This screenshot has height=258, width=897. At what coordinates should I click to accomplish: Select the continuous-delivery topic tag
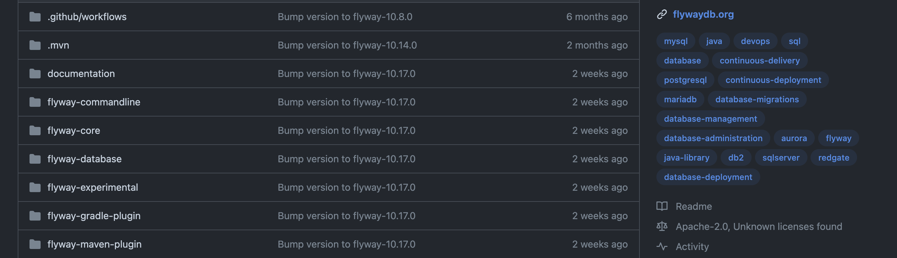[760, 60]
